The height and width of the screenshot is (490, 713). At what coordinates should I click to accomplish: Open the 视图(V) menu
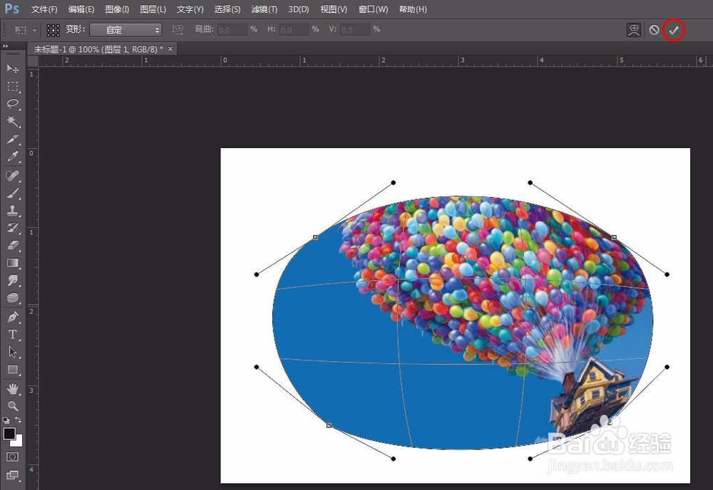[x=333, y=9]
